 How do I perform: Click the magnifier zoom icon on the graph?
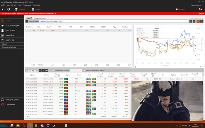(x=202, y=27)
